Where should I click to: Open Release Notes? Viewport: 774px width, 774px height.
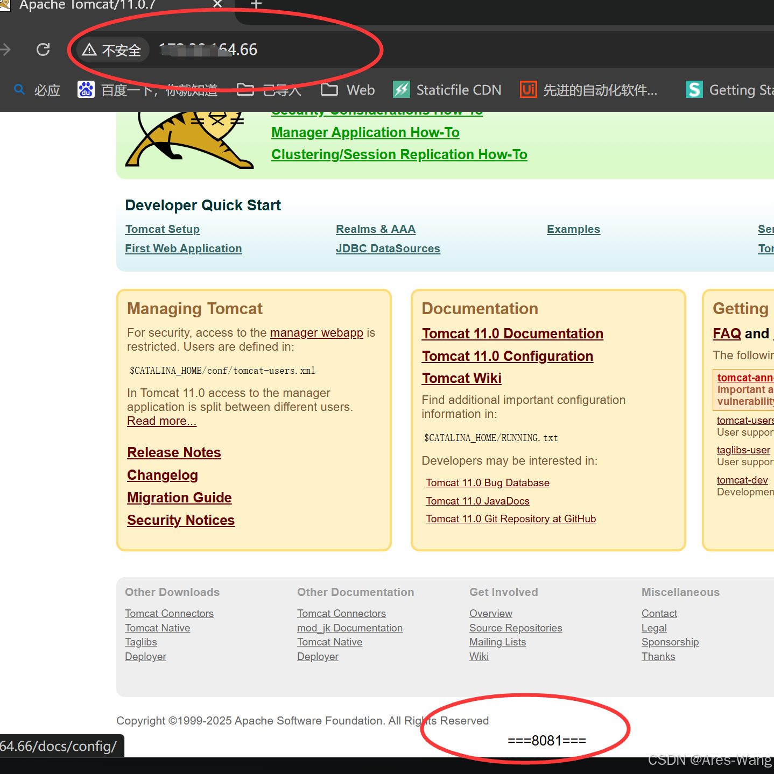pyautogui.click(x=174, y=452)
